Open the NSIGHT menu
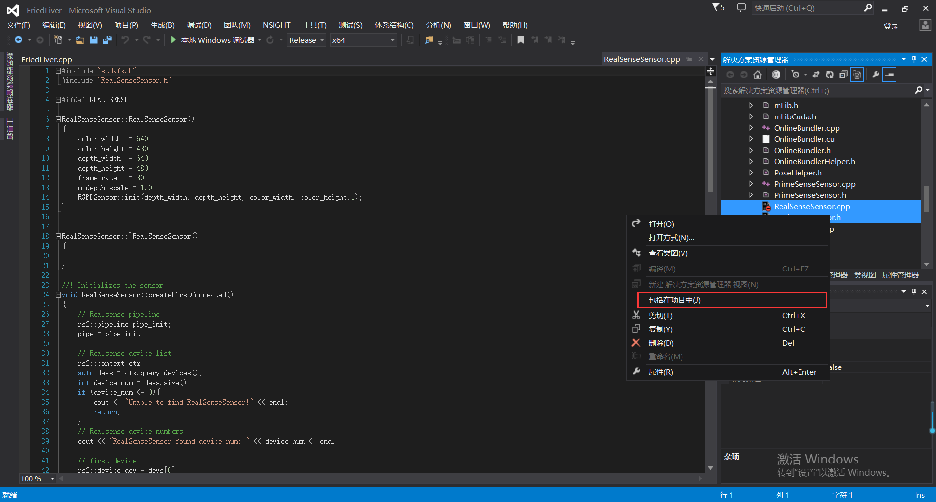Viewport: 936px width, 502px height. click(x=276, y=25)
